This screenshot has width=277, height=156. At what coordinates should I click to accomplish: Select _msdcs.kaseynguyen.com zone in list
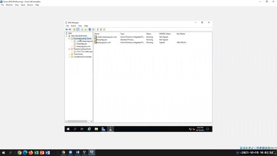[107, 37]
